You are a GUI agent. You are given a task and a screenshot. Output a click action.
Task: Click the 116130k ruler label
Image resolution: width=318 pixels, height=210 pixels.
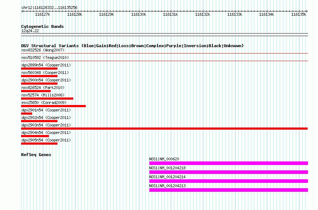click(x=139, y=14)
